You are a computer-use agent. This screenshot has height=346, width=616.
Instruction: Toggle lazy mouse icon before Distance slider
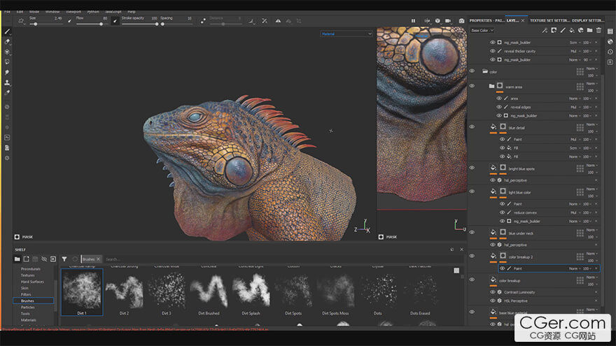coord(203,21)
